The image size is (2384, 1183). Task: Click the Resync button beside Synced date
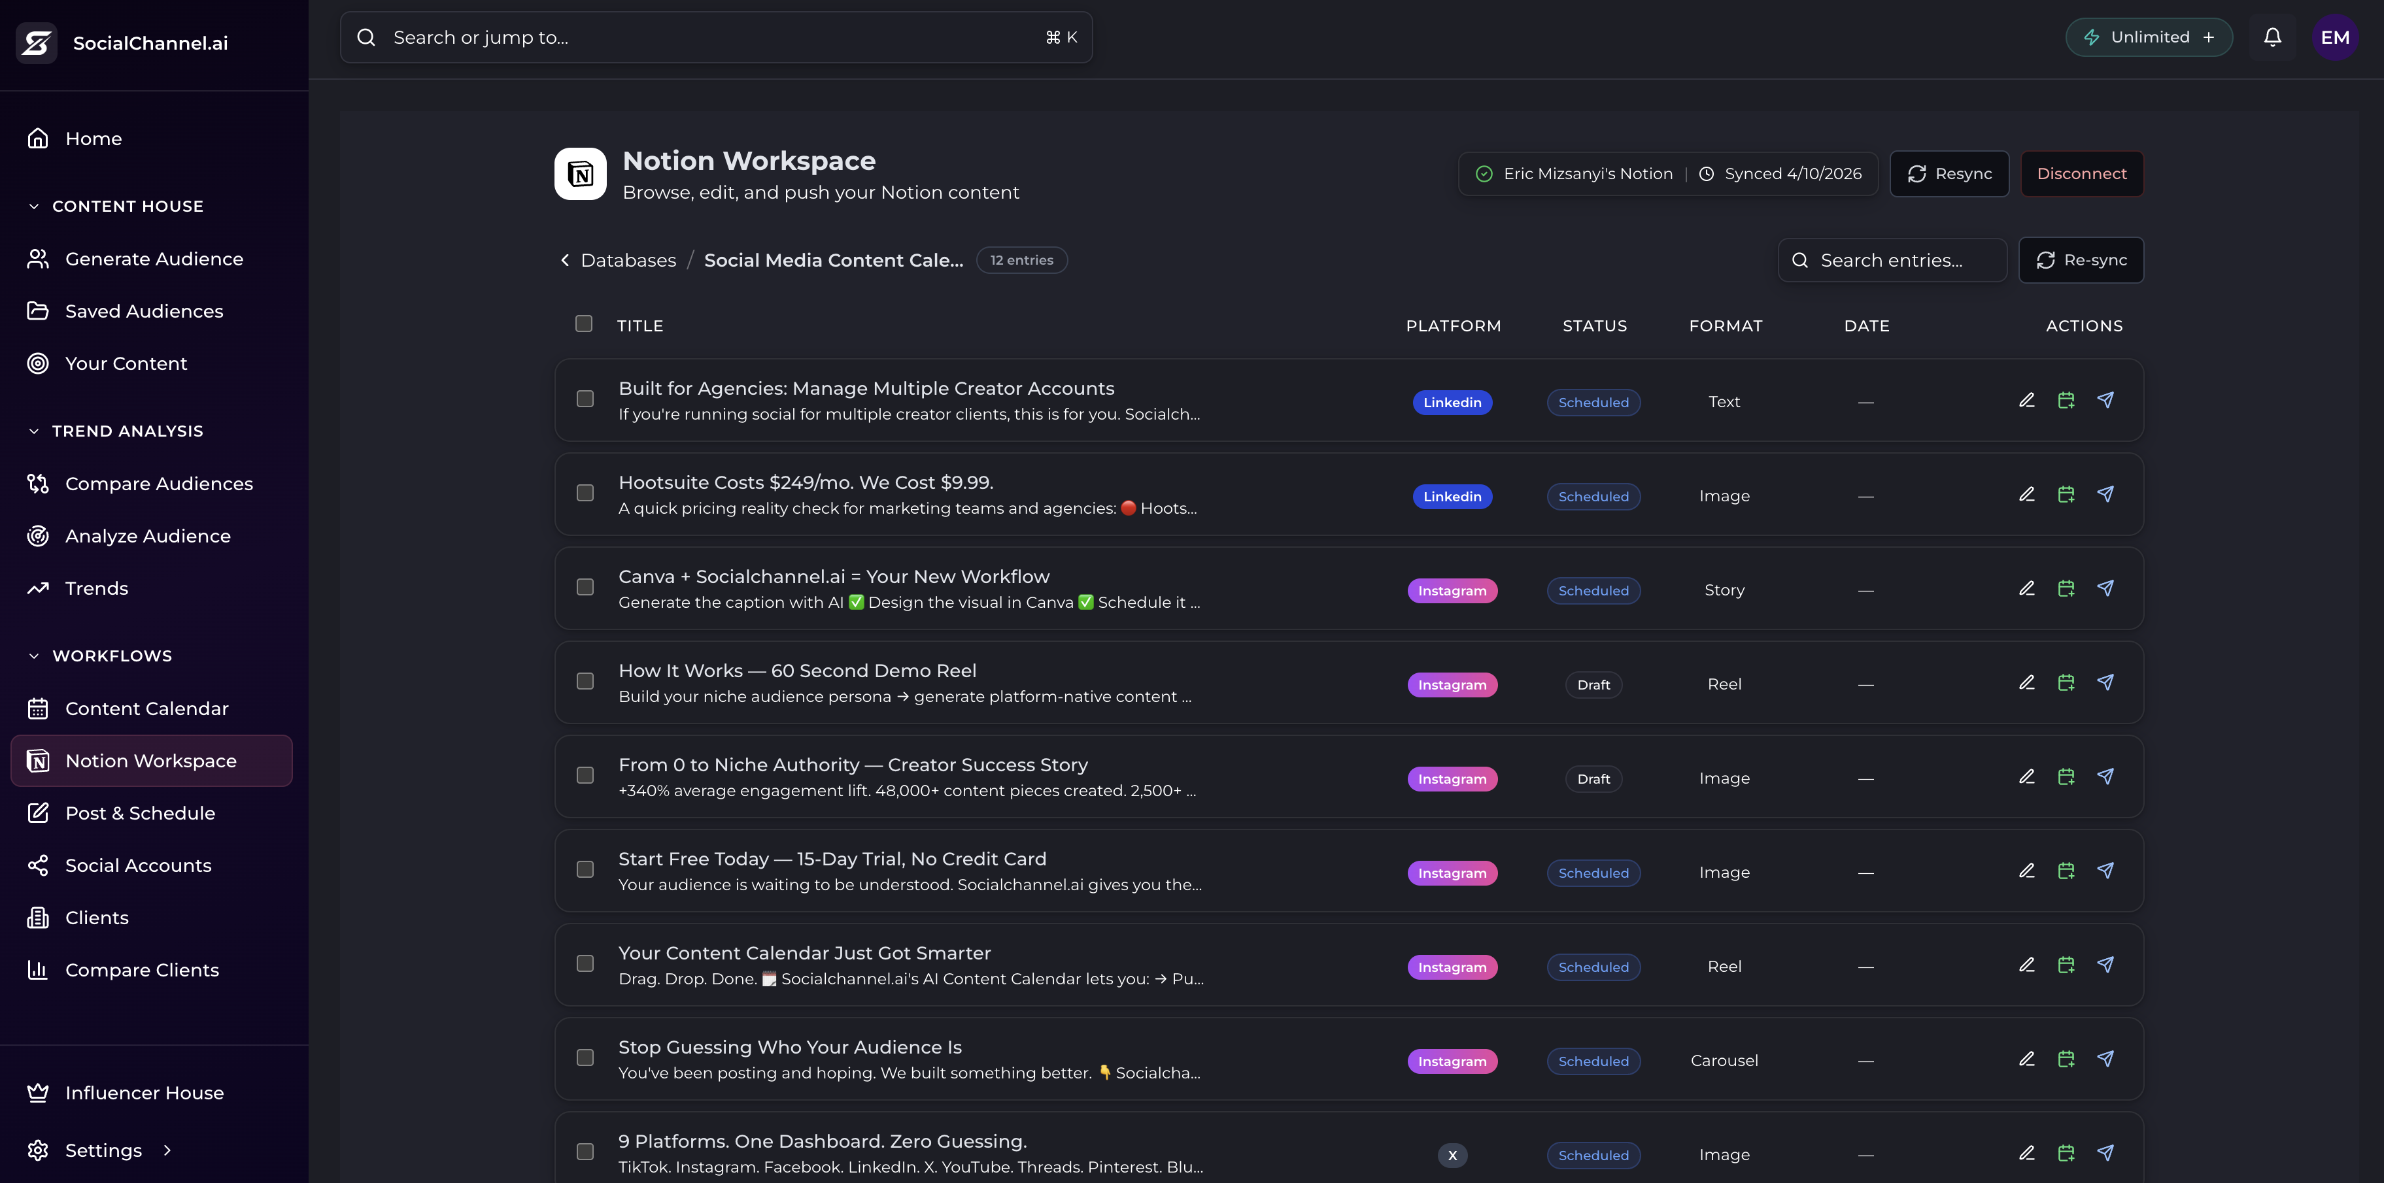click(1949, 174)
